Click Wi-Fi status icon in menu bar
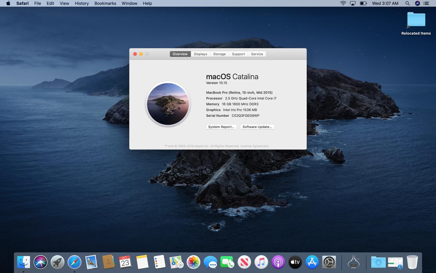The image size is (436, 273). point(343,3)
